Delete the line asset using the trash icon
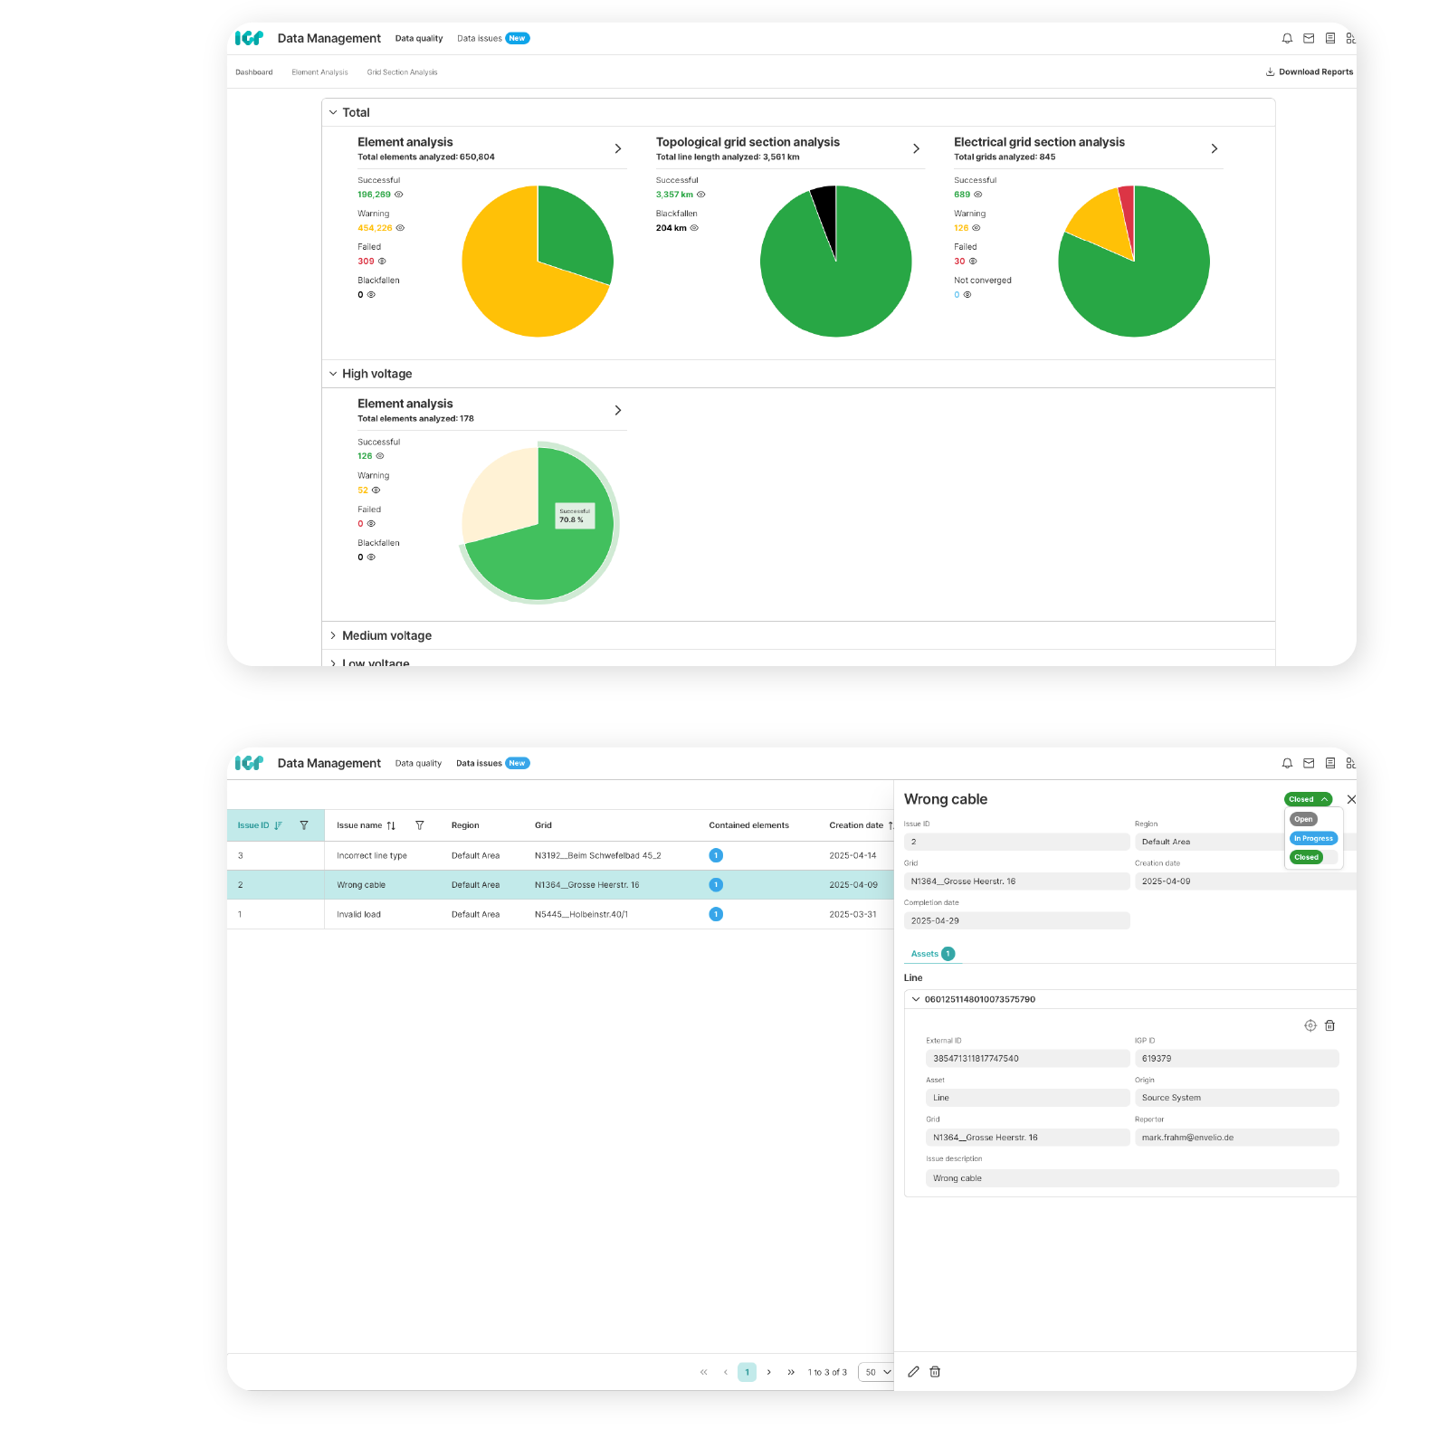Screen dimensions: 1448x1448 tap(1330, 1025)
